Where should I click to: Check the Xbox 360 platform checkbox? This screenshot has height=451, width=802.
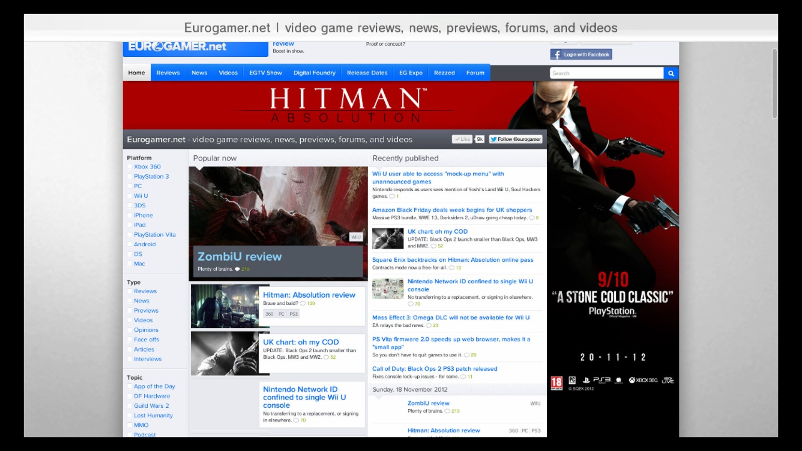coord(129,167)
